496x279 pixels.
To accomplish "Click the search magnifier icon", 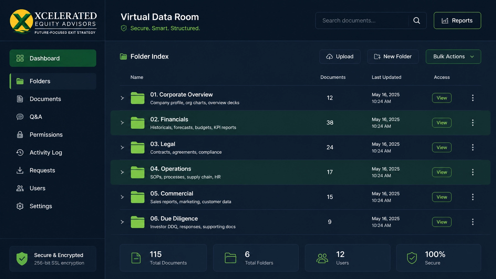I will click(x=417, y=20).
